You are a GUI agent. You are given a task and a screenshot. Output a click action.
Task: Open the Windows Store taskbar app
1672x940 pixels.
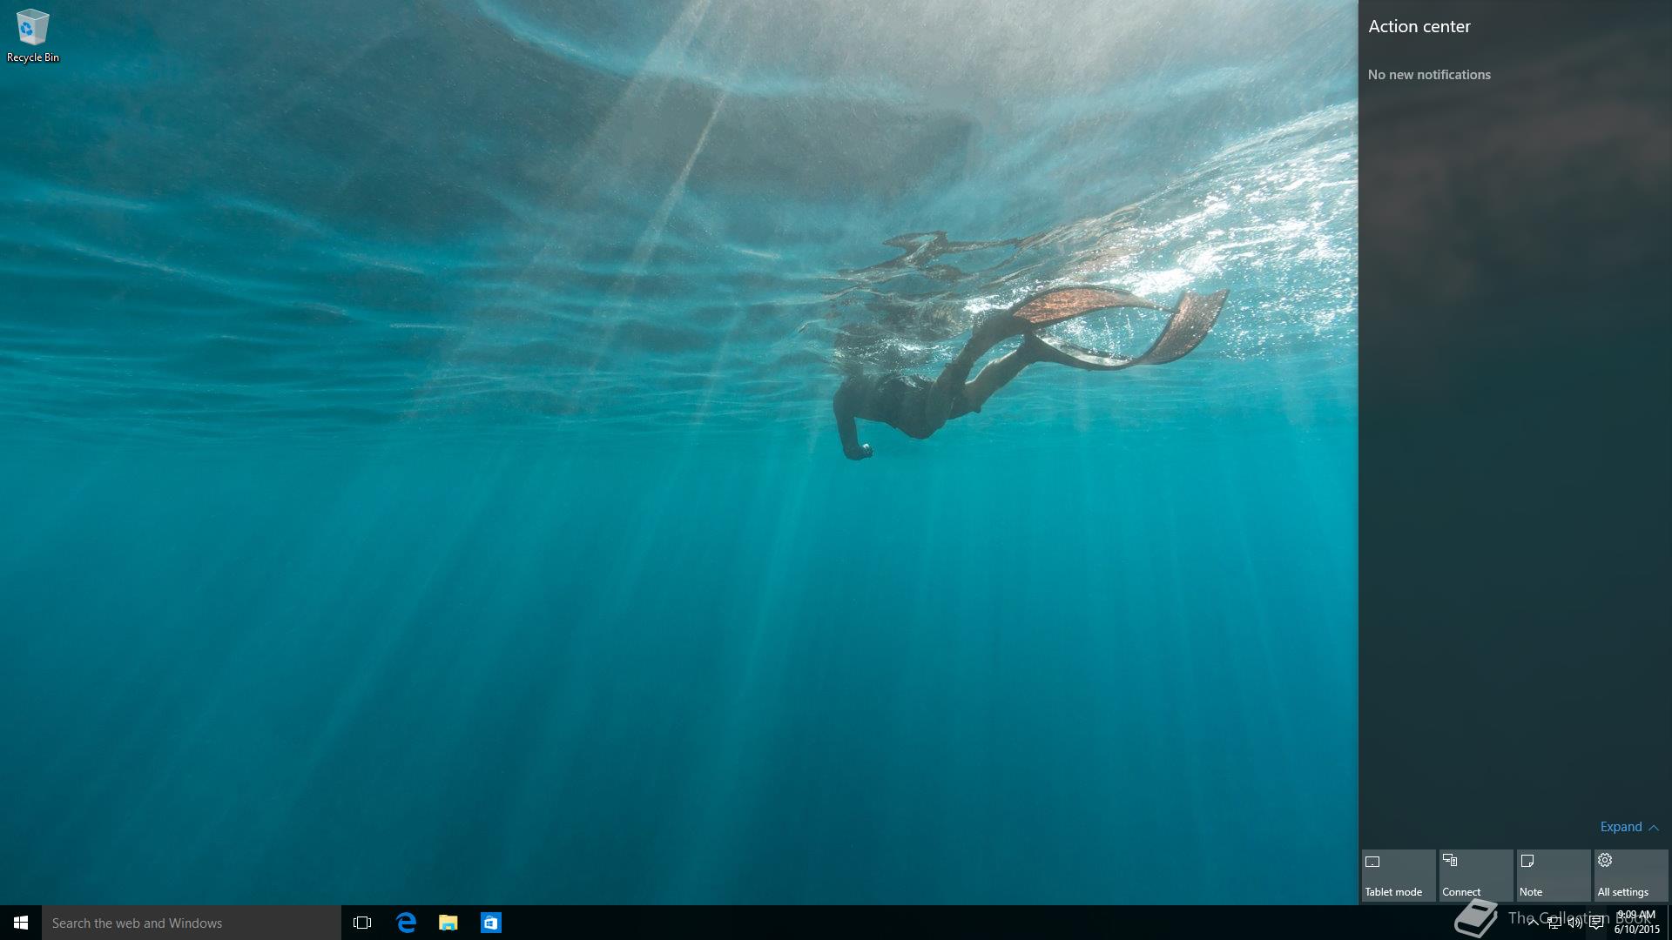tap(491, 923)
